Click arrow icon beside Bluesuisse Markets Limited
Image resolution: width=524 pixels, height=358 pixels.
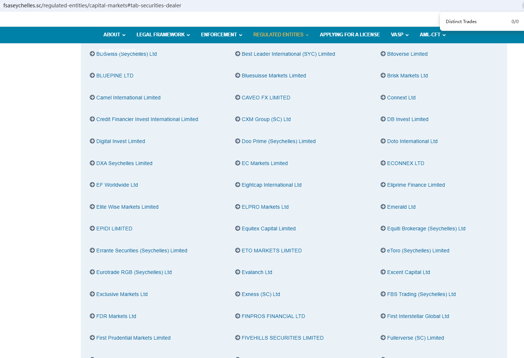tap(238, 76)
